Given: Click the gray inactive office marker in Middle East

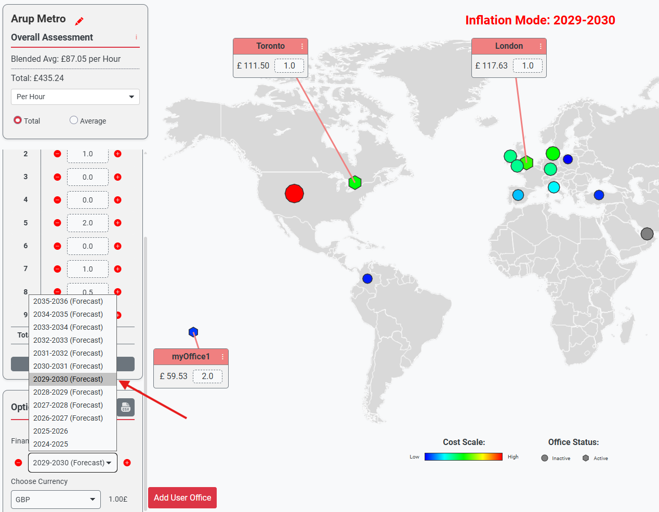Looking at the screenshot, I should (647, 234).
